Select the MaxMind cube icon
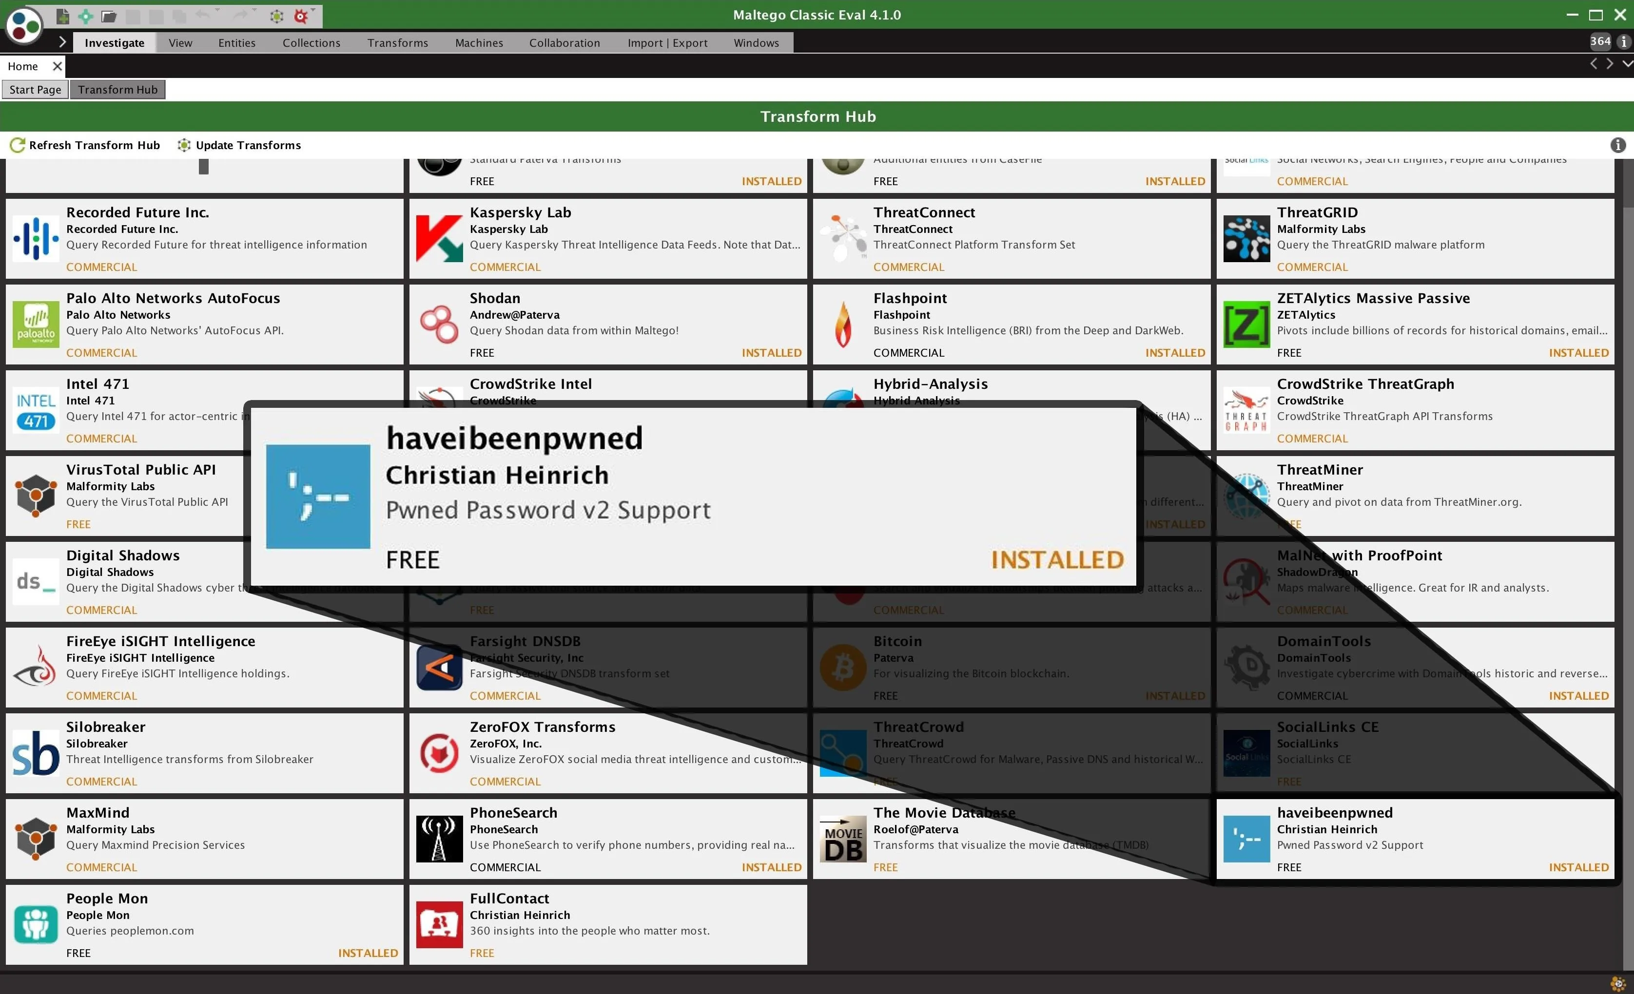The width and height of the screenshot is (1634, 994). (36, 839)
